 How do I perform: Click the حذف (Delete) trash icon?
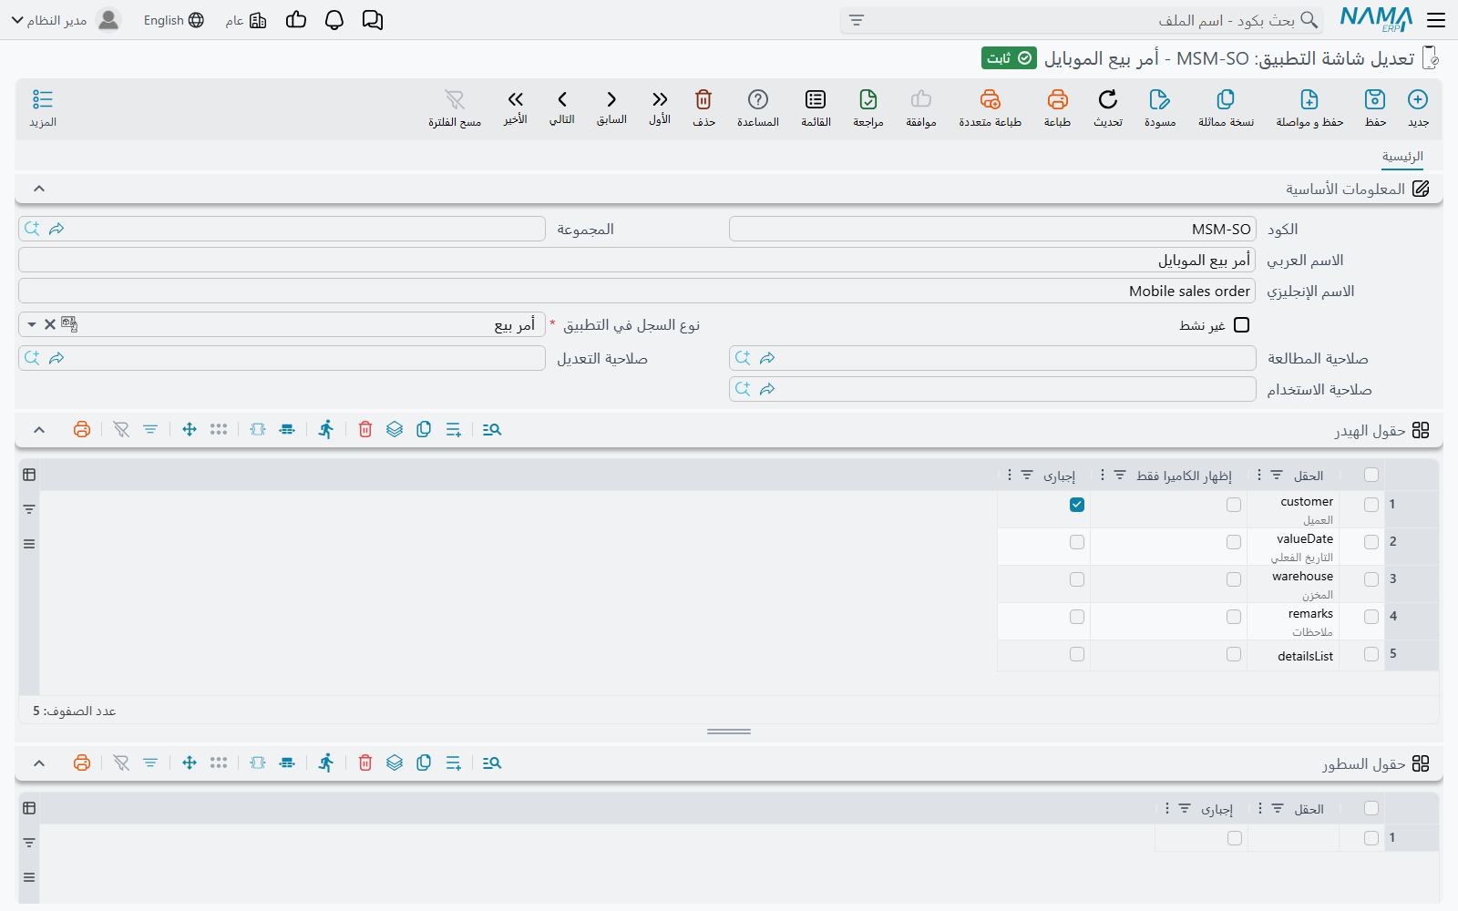coord(703,99)
